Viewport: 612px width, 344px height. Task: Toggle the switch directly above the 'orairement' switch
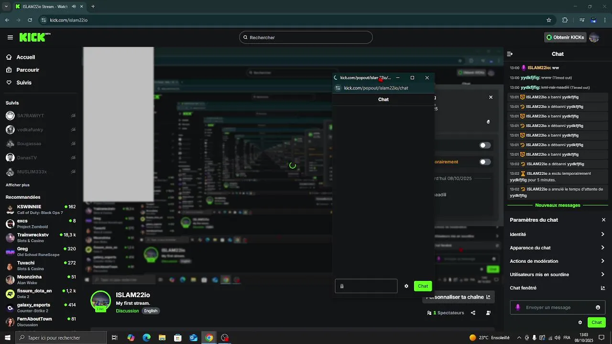click(x=485, y=145)
